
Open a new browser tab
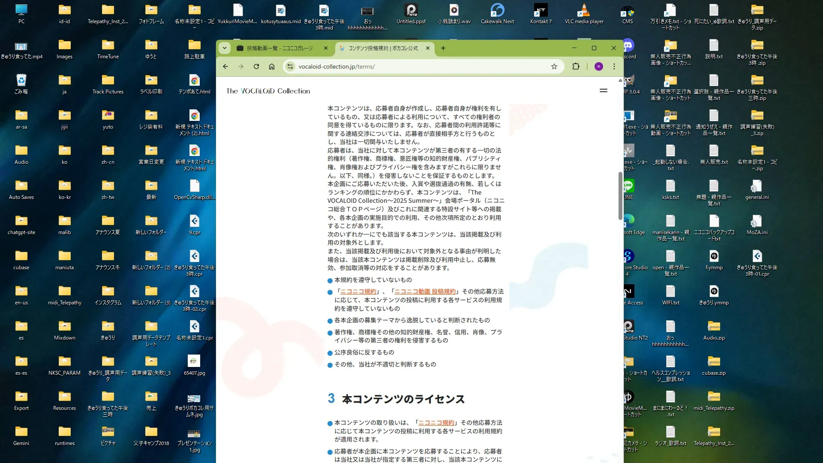[443, 48]
